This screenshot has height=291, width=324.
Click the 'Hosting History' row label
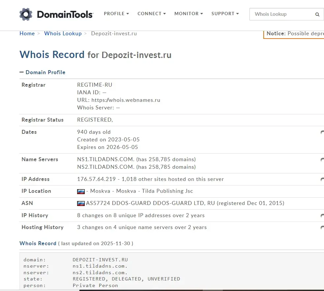click(x=43, y=227)
